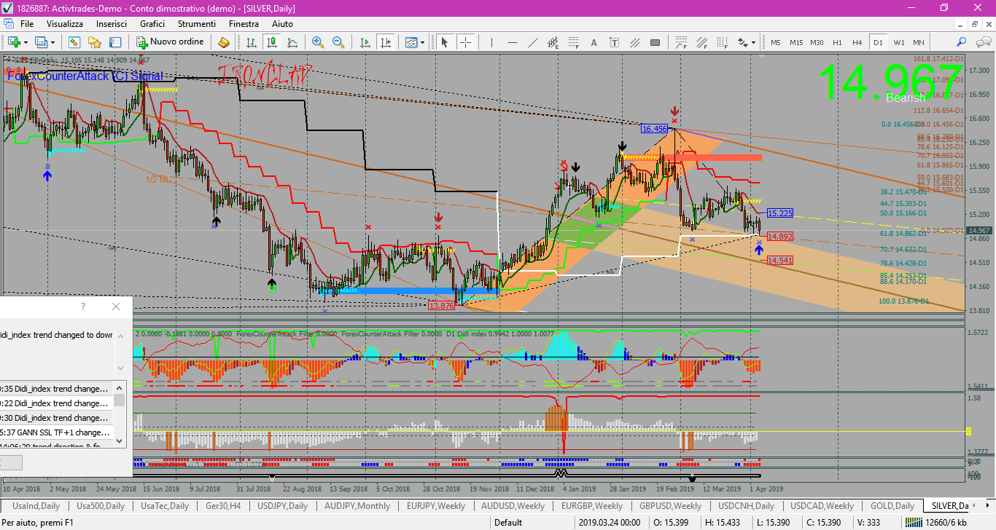Switch to W1 timeframe
The image size is (996, 530).
[899, 42]
